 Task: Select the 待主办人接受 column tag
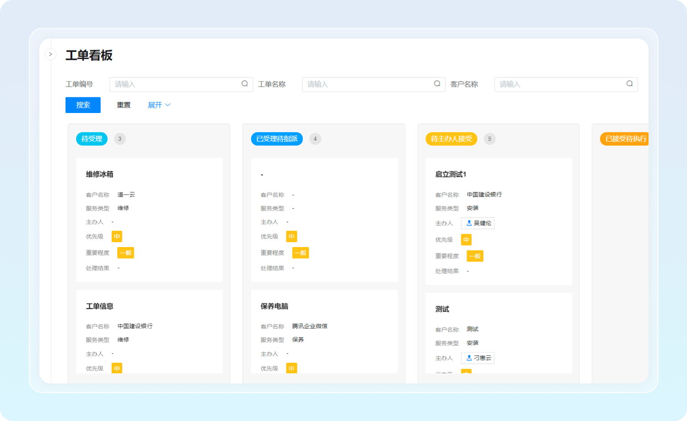click(451, 139)
